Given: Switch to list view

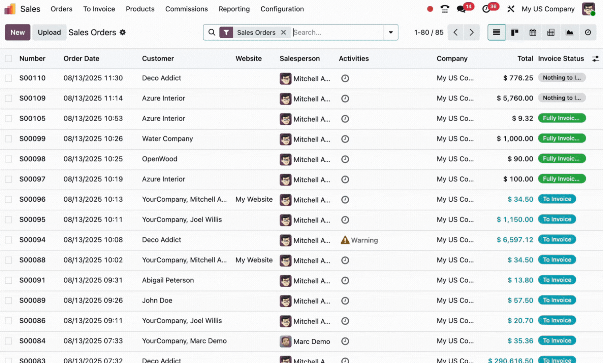Looking at the screenshot, I should tap(496, 32).
